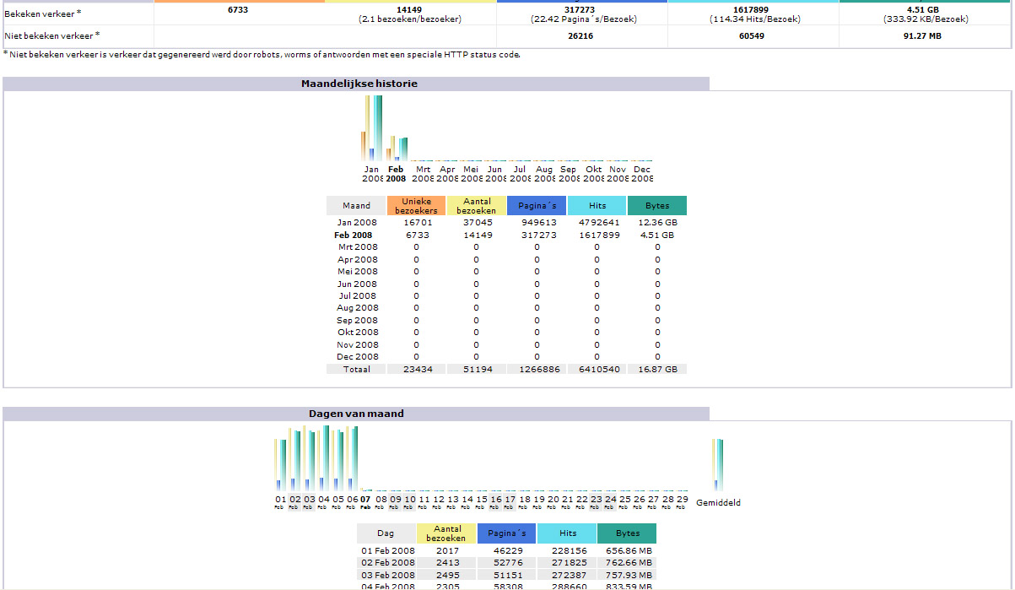Click the '333.92 KB/Bezoek' summary text
The image size is (1015, 590).
pos(924,19)
